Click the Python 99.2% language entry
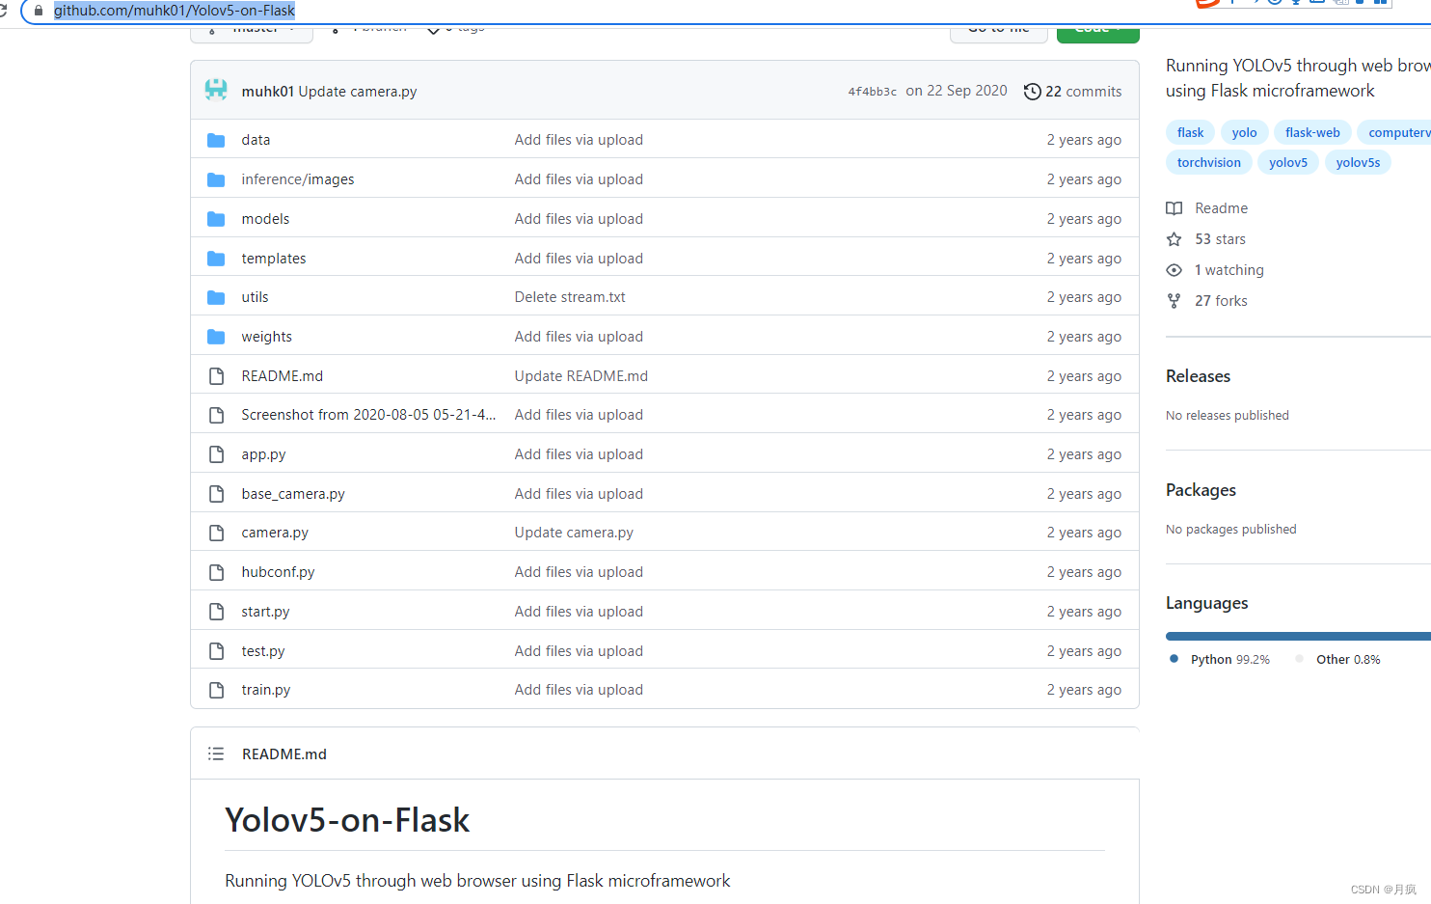This screenshot has height=904, width=1431. (x=1220, y=659)
